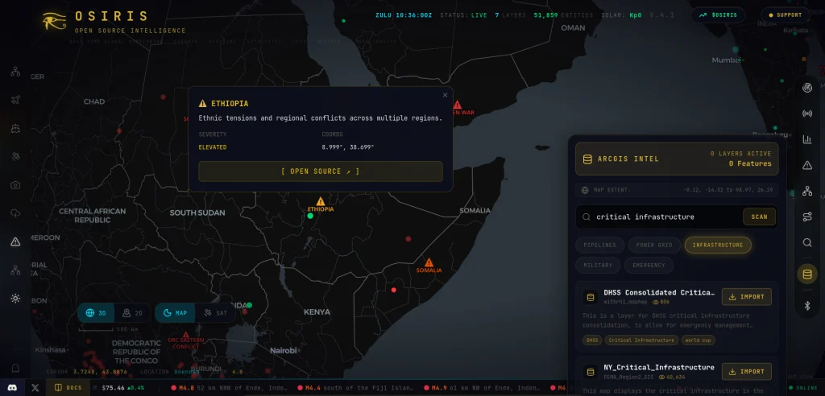Viewport: 825px width, 396px height.
Task: Click the M4.4 Fiji Islands ticker item
Action: coord(357,388)
